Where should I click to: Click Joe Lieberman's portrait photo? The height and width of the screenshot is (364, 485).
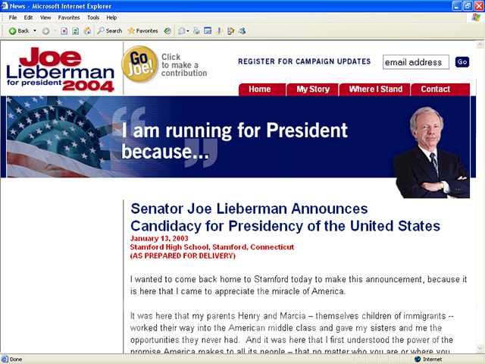[431, 152]
